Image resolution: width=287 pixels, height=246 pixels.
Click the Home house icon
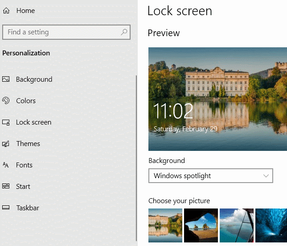[x=6, y=11]
